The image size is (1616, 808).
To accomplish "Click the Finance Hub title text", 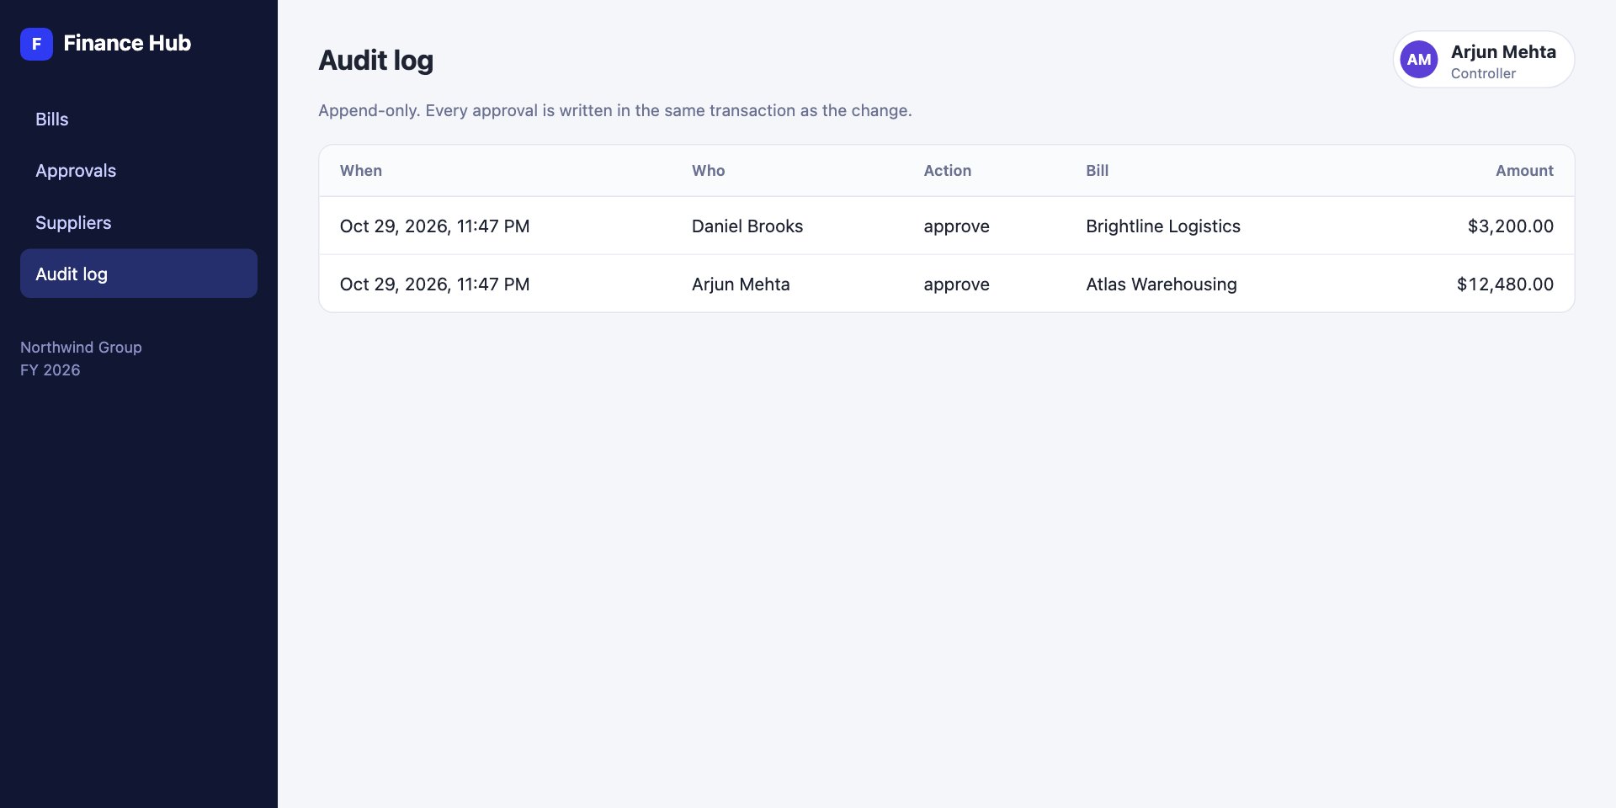I will 127,43.
